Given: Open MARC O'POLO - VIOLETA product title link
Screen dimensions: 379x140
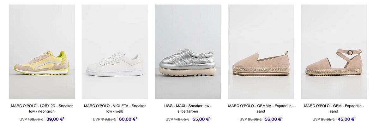Looking at the screenshot, I should (115, 109).
